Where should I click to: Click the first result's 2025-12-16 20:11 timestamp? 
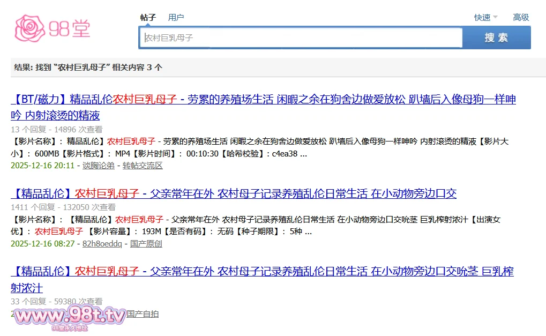coord(42,166)
